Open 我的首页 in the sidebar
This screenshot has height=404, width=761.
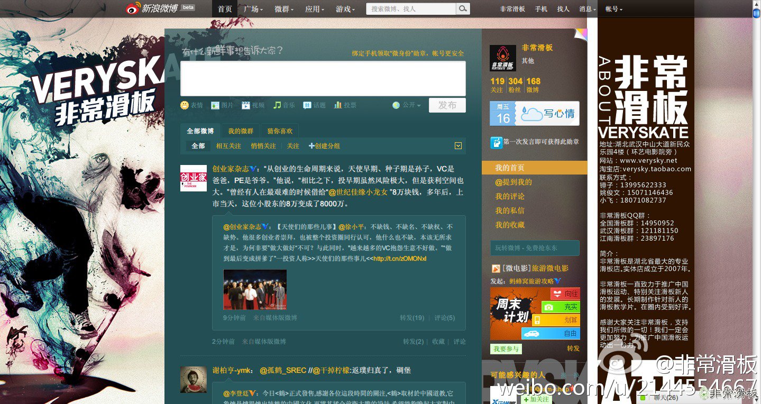coord(535,168)
